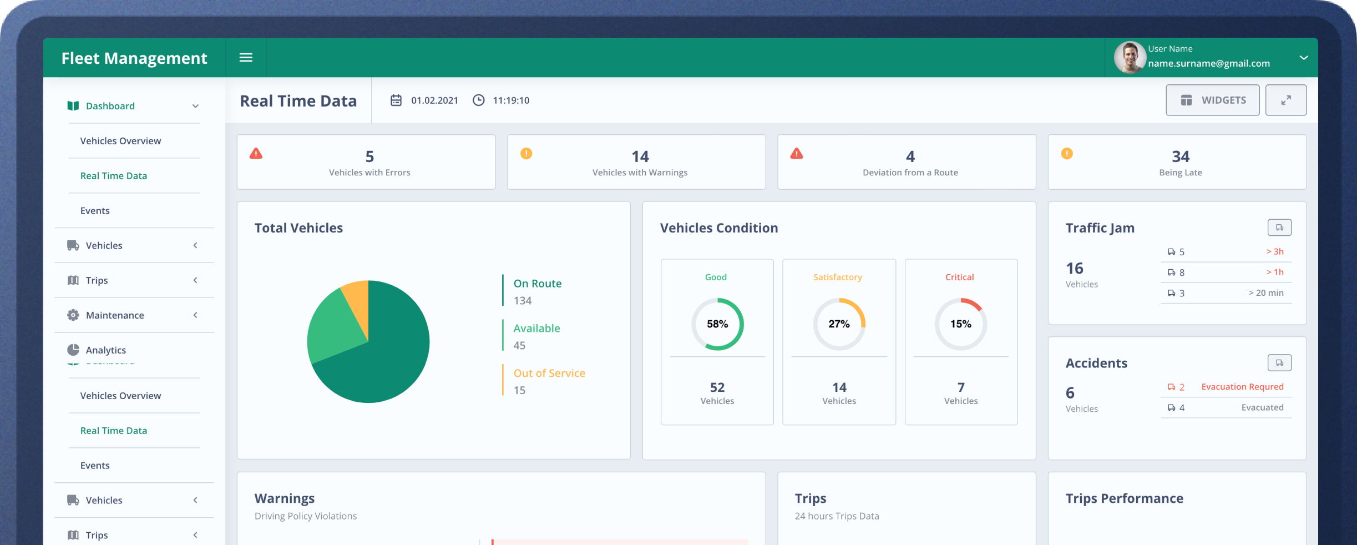Expand the Trips chevron at the sidebar bottom

(x=195, y=535)
